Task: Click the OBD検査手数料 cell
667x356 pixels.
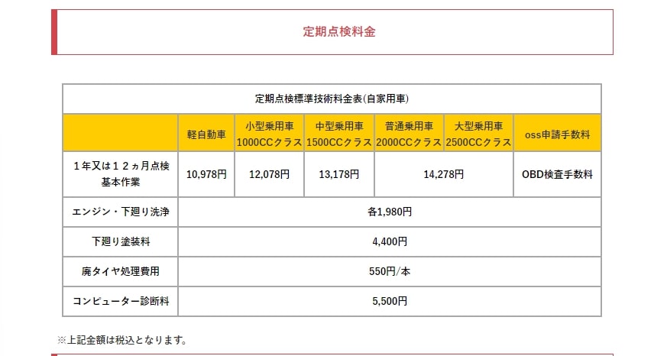Action: click(557, 174)
